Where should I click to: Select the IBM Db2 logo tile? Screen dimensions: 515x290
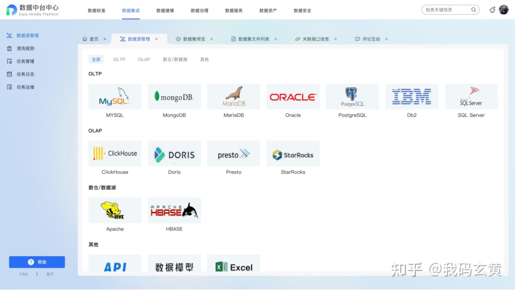click(412, 97)
